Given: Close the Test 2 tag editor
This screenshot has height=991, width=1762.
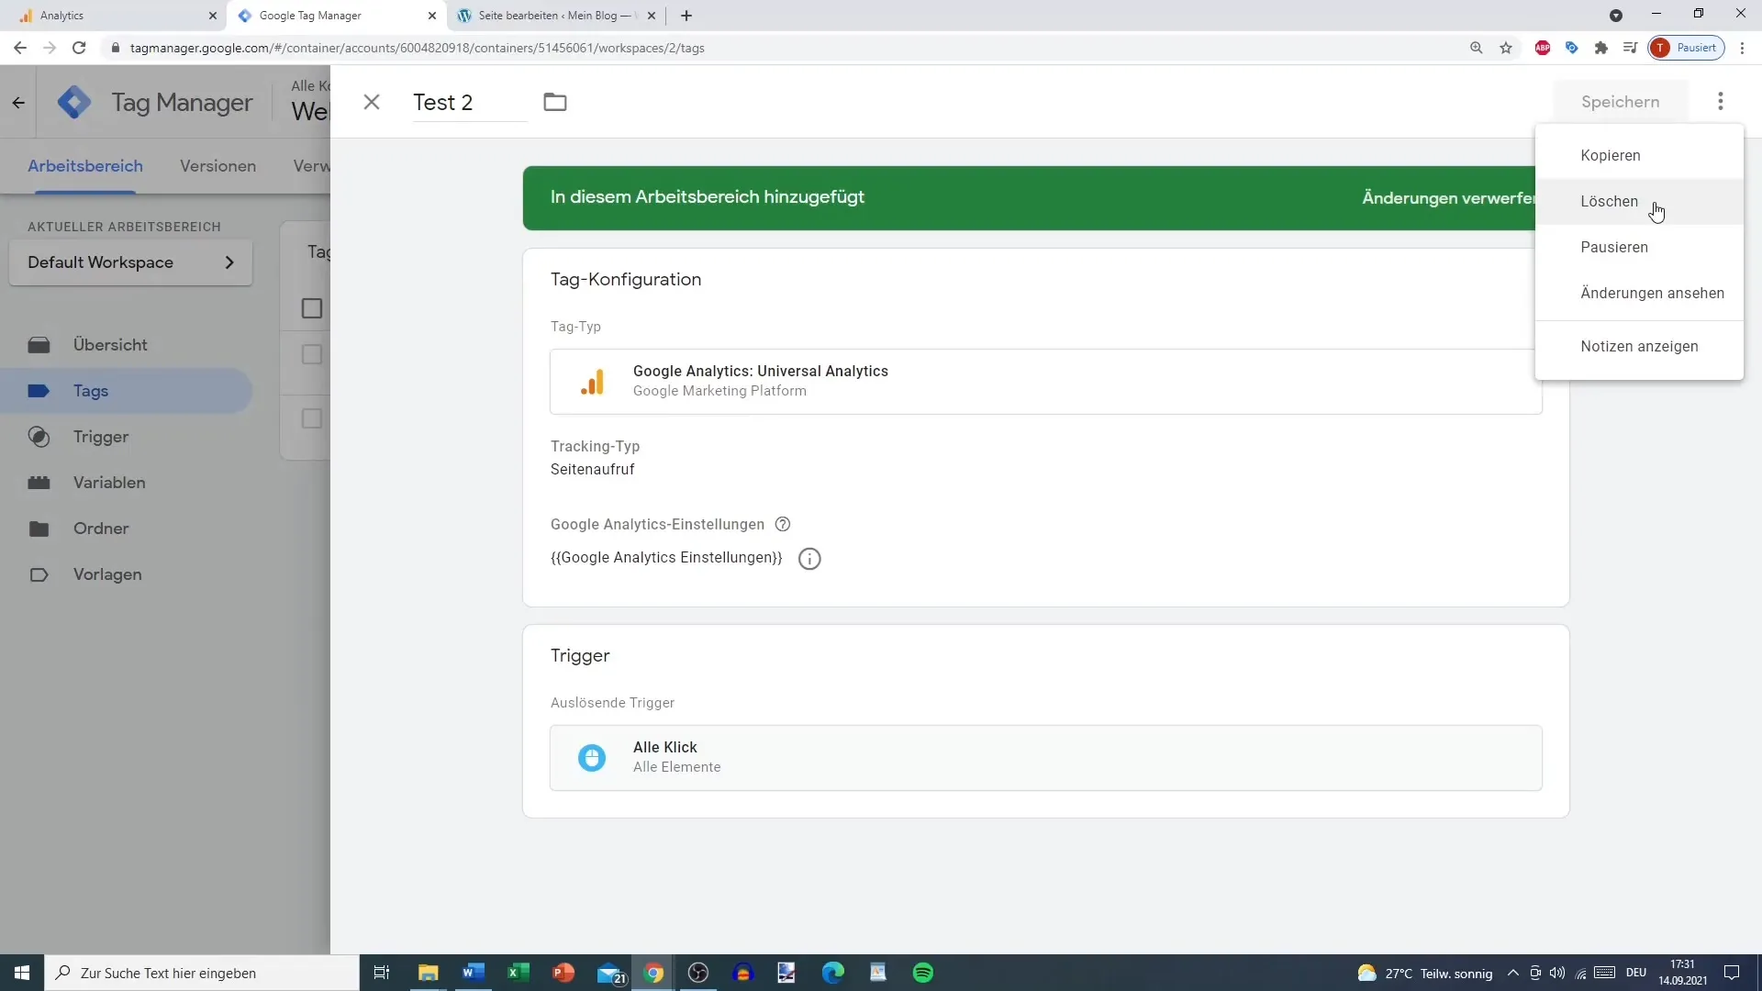Looking at the screenshot, I should (372, 102).
